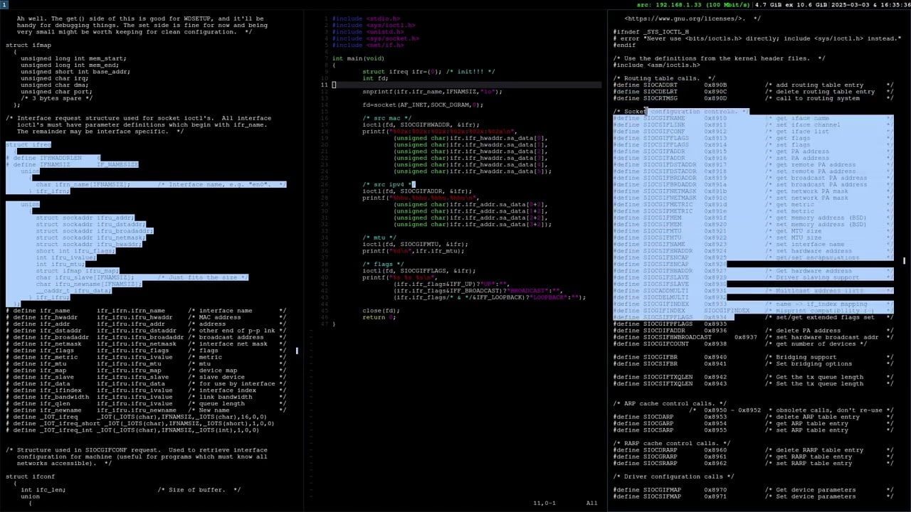This screenshot has height=512, width=911.
Task: Click the 'struct ifmap' line in left pane
Action: tap(28, 45)
